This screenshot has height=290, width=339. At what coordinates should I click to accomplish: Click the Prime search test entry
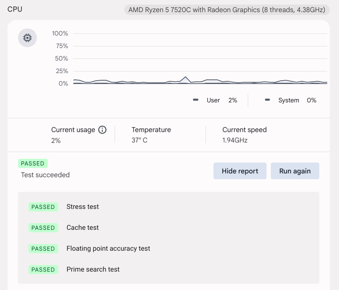point(93,270)
